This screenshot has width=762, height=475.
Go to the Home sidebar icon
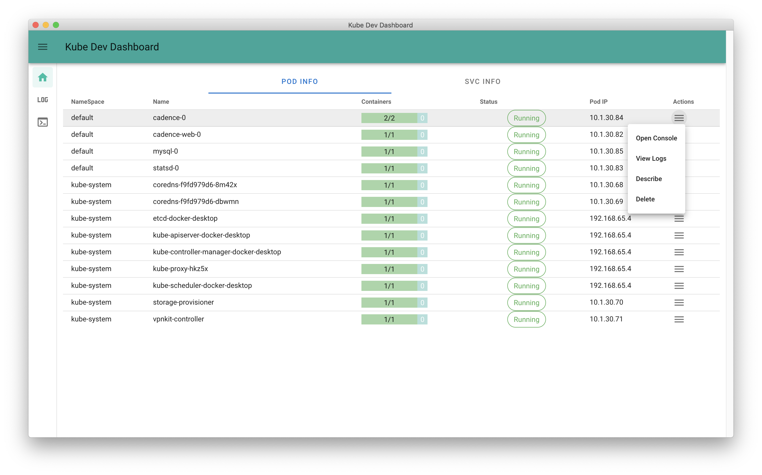43,77
